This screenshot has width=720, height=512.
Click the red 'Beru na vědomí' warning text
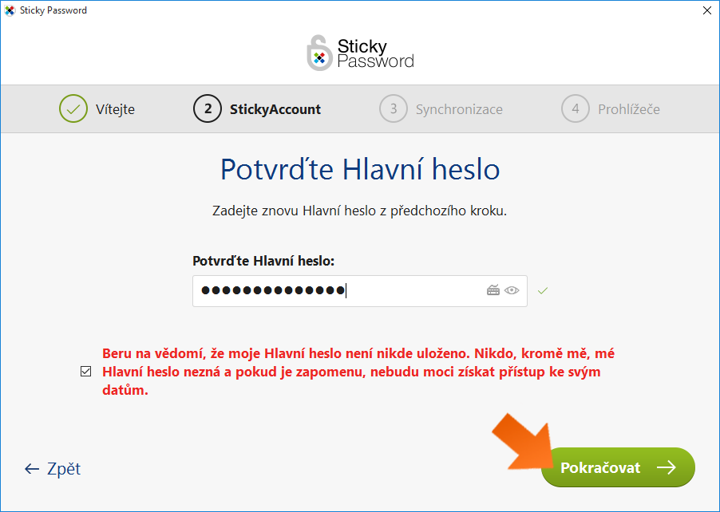point(358,372)
